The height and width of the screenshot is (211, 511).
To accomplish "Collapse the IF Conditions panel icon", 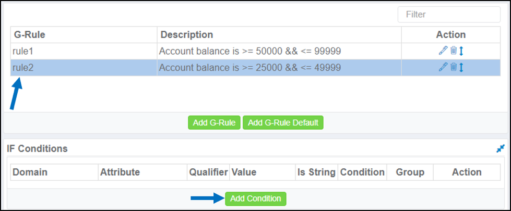I will coord(500,148).
